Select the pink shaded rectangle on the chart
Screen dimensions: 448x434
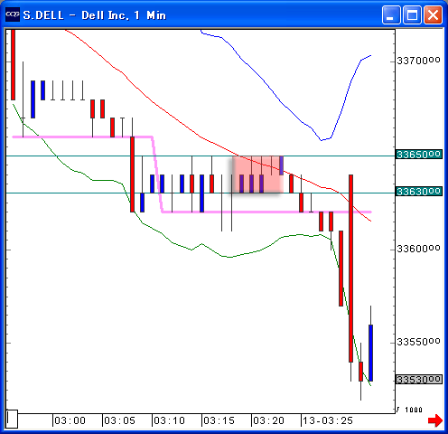coord(257,175)
